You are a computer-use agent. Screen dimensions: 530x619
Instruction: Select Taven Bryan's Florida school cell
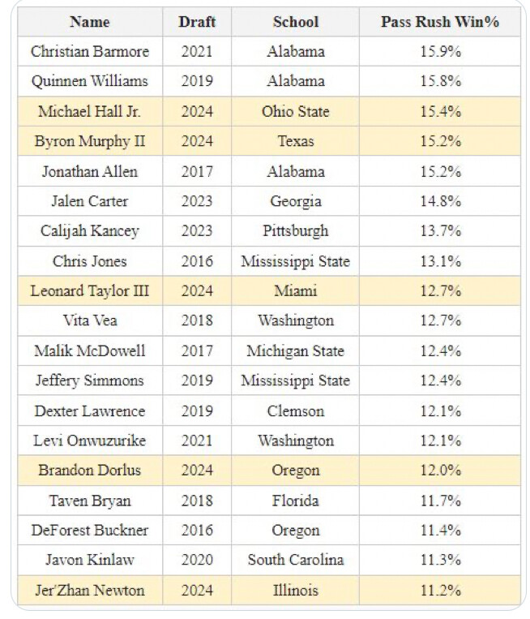[295, 501]
